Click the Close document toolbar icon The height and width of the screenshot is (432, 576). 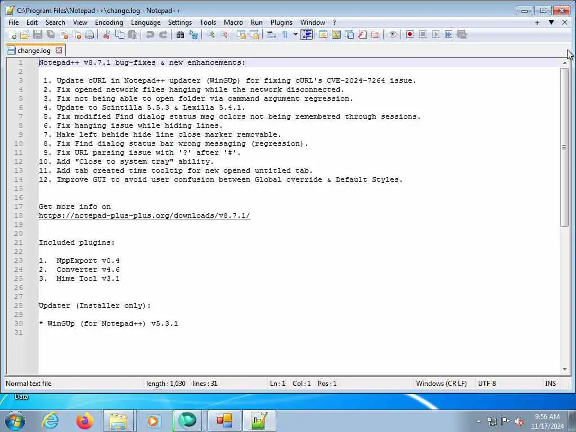pos(64,34)
